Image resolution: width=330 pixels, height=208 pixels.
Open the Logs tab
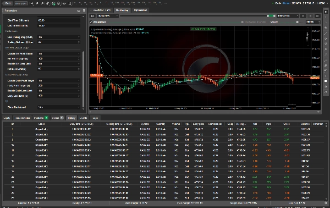click(95, 118)
